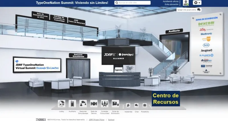Open the Support footer link
Viewport: 228px width, 121px height.
(x=111, y=120)
